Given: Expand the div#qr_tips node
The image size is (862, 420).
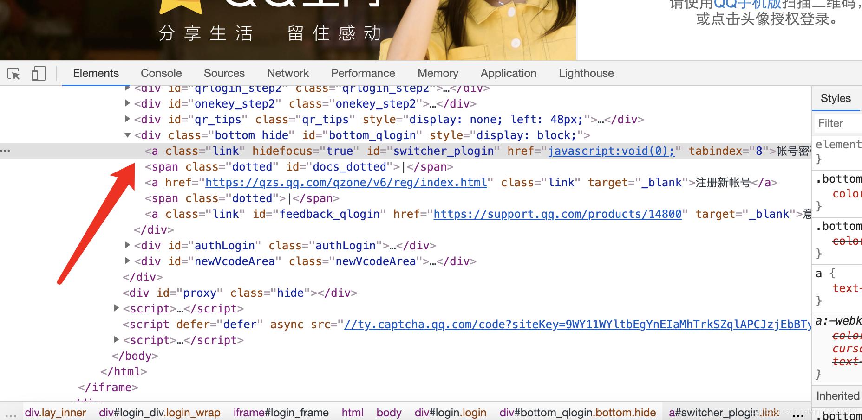Looking at the screenshot, I should coord(128,119).
